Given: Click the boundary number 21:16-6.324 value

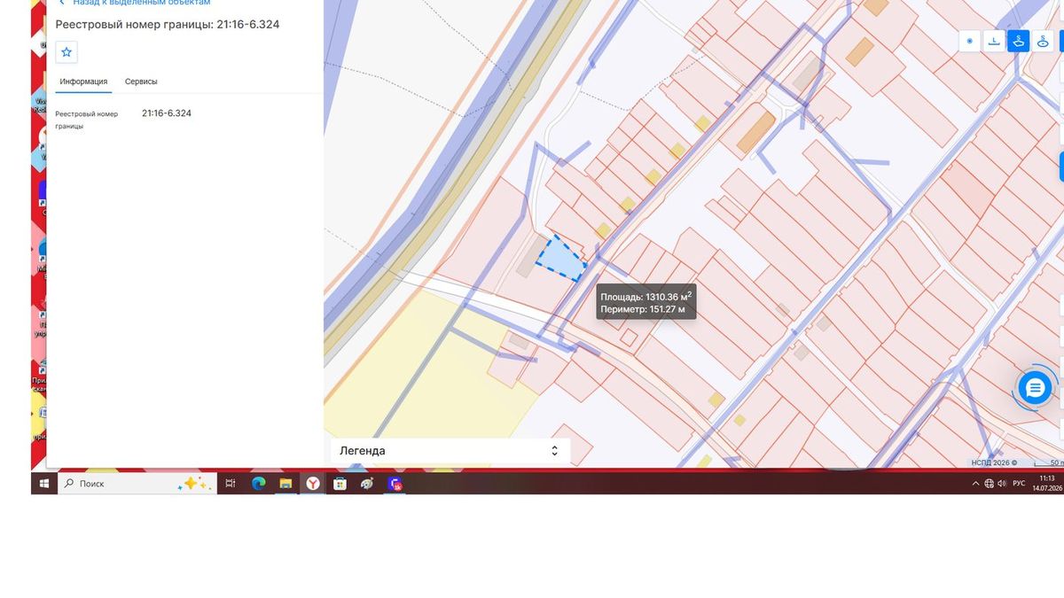Looking at the screenshot, I should [x=167, y=113].
